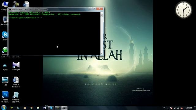Open the network signal tray icon
The width and height of the screenshot is (196, 110).
coord(178,108)
